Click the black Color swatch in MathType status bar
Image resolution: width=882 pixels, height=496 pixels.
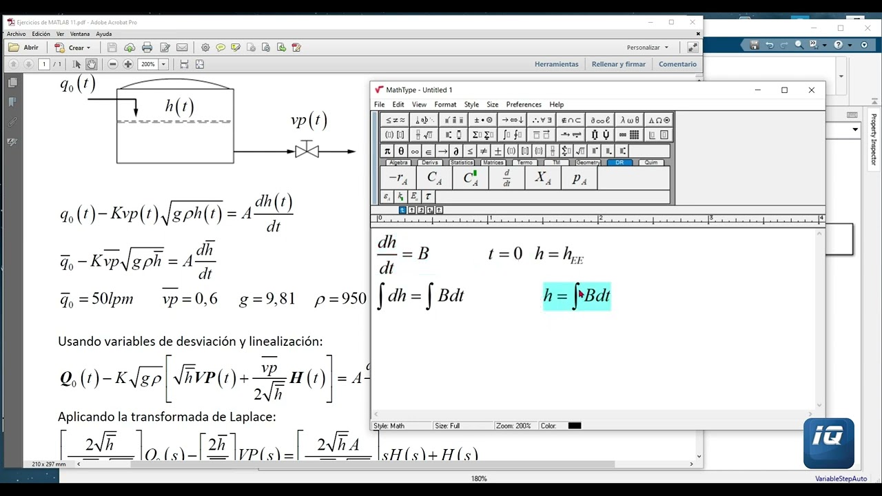pos(575,426)
